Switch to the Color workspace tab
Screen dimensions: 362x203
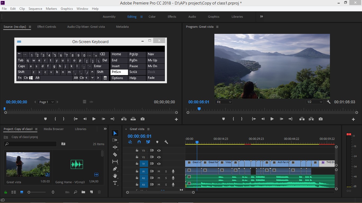pyautogui.click(x=152, y=17)
